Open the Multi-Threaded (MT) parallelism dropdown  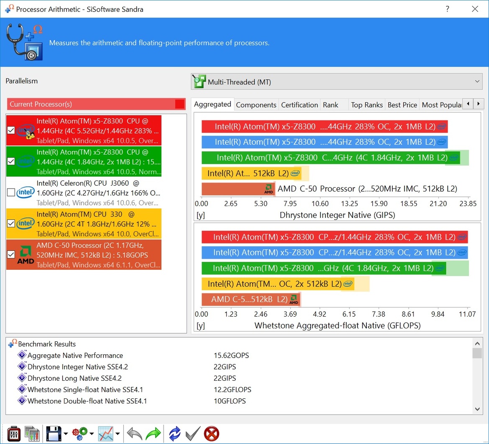(337, 82)
